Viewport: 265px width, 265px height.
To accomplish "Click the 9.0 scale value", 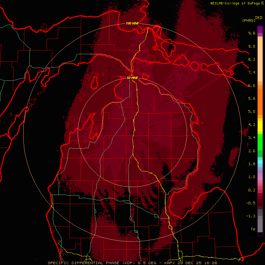I will (x=252, y=46).
